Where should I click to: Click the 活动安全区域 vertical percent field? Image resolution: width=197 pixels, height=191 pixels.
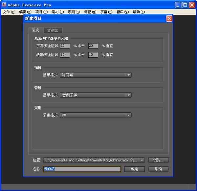pos(93,55)
